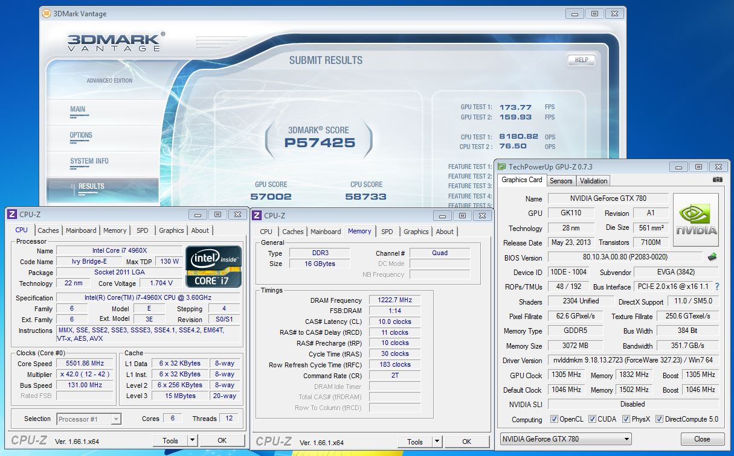Click 3DMark Vantage title bar icon
This screenshot has width=734, height=456.
pos(47,13)
